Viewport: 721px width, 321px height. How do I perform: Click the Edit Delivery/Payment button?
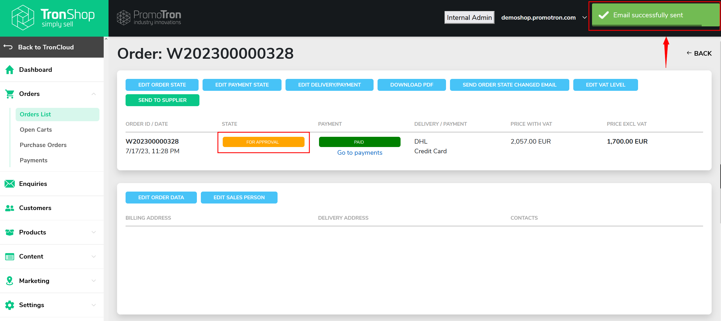click(330, 85)
